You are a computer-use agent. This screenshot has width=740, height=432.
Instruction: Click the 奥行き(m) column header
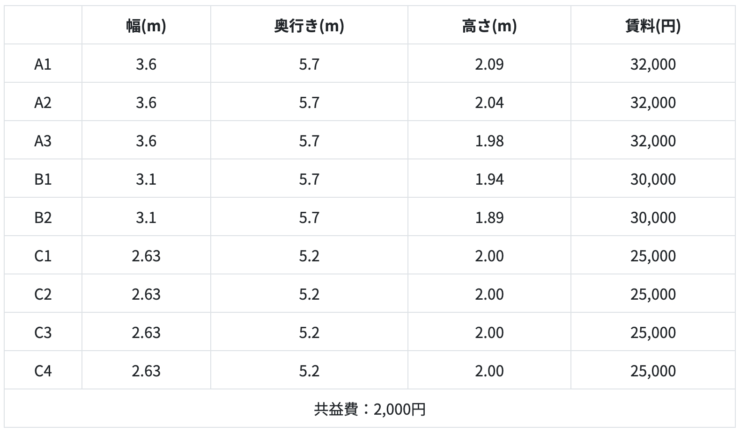click(309, 26)
